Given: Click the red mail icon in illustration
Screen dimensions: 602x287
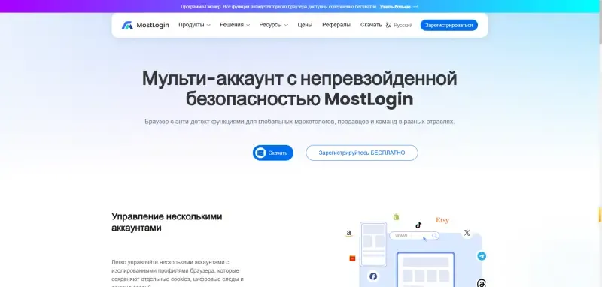Looking at the screenshot, I should click(x=352, y=258).
